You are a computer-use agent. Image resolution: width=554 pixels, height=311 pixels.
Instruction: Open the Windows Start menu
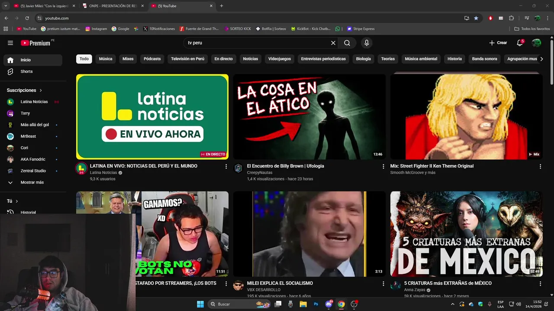pyautogui.click(x=200, y=304)
